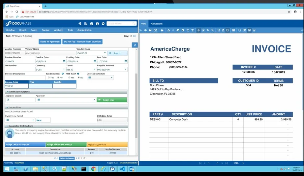The image size is (304, 176).
Task: Select the two-page view icon
Action: (x=244, y=30)
